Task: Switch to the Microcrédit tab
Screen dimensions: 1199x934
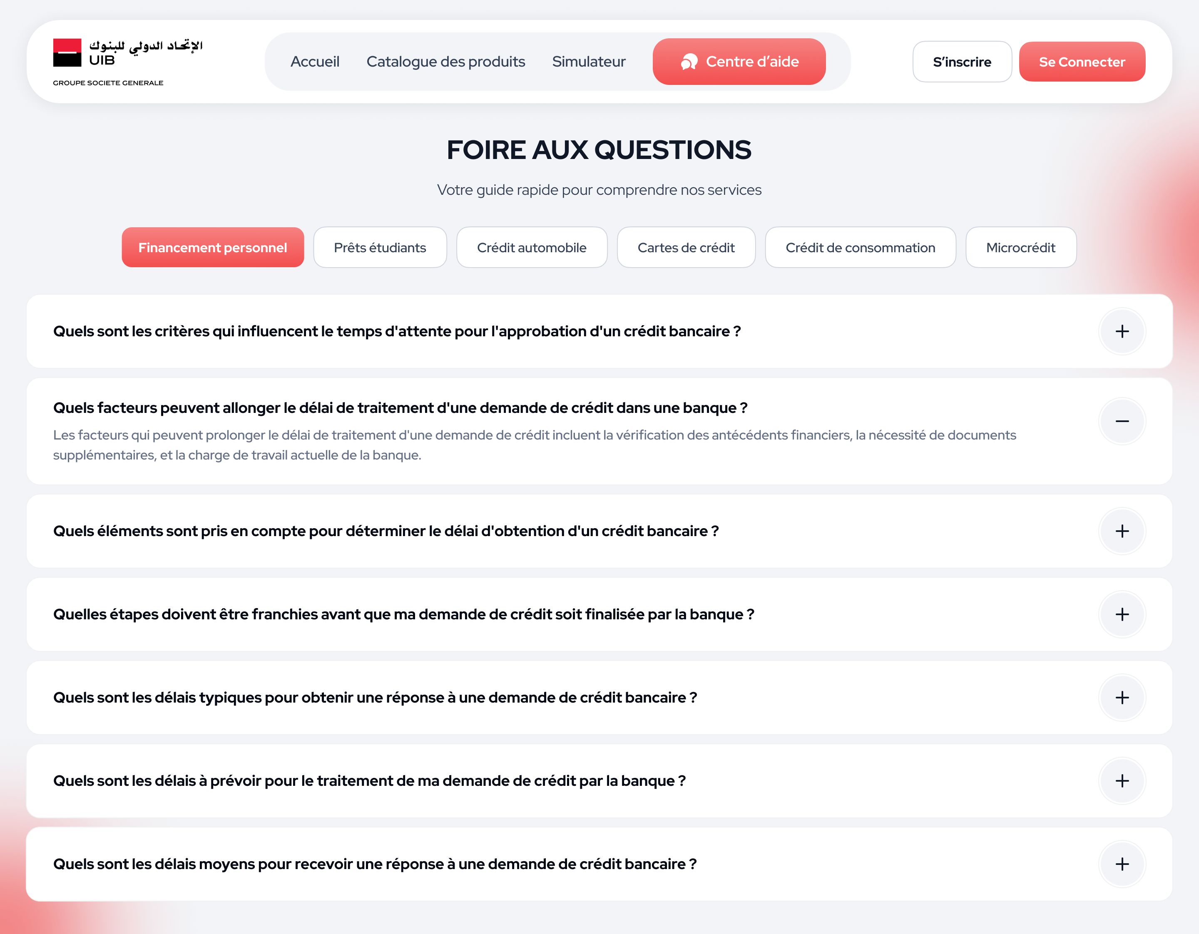Action: click(1020, 248)
